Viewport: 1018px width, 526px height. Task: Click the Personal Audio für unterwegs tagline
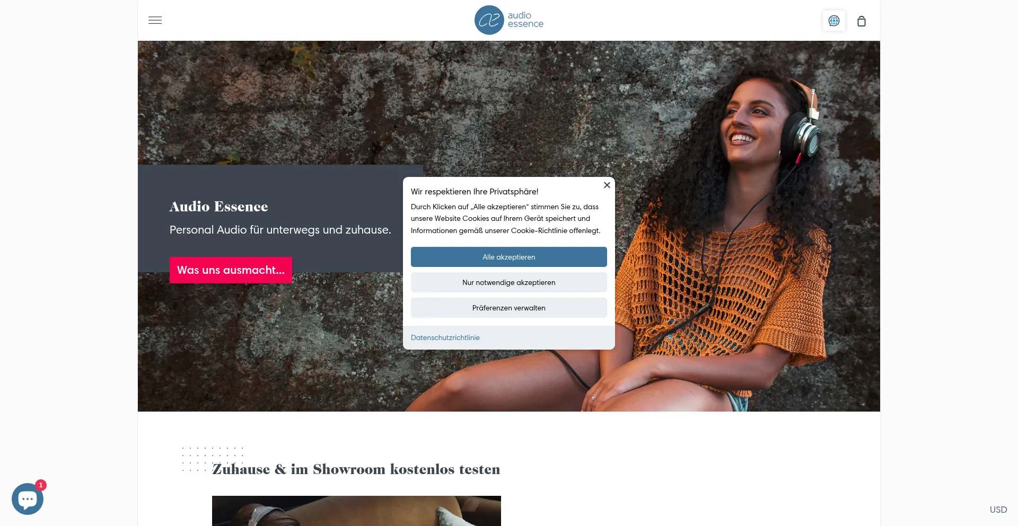tap(280, 230)
